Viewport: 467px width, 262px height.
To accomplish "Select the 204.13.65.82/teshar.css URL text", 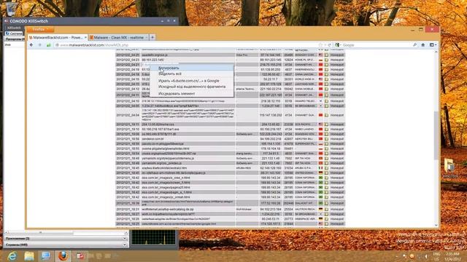I will (x=158, y=124).
